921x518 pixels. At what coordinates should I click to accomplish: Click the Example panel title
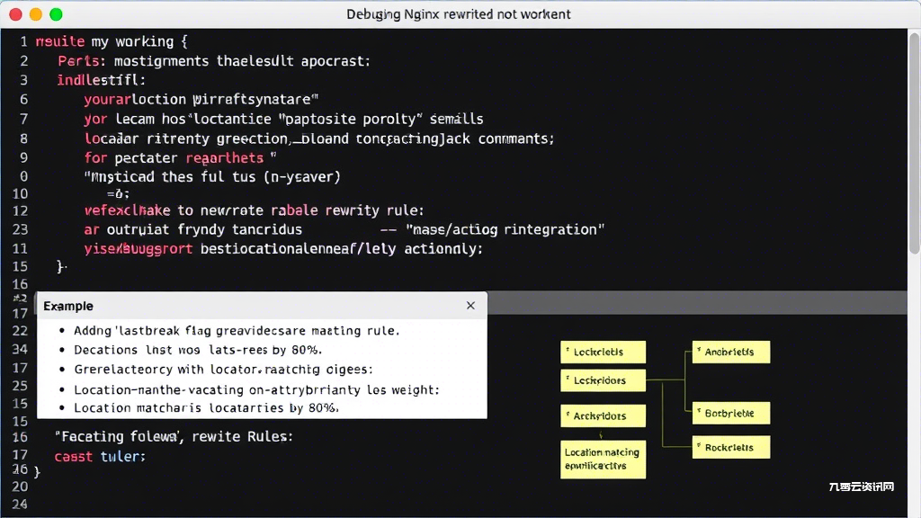pyautogui.click(x=68, y=306)
